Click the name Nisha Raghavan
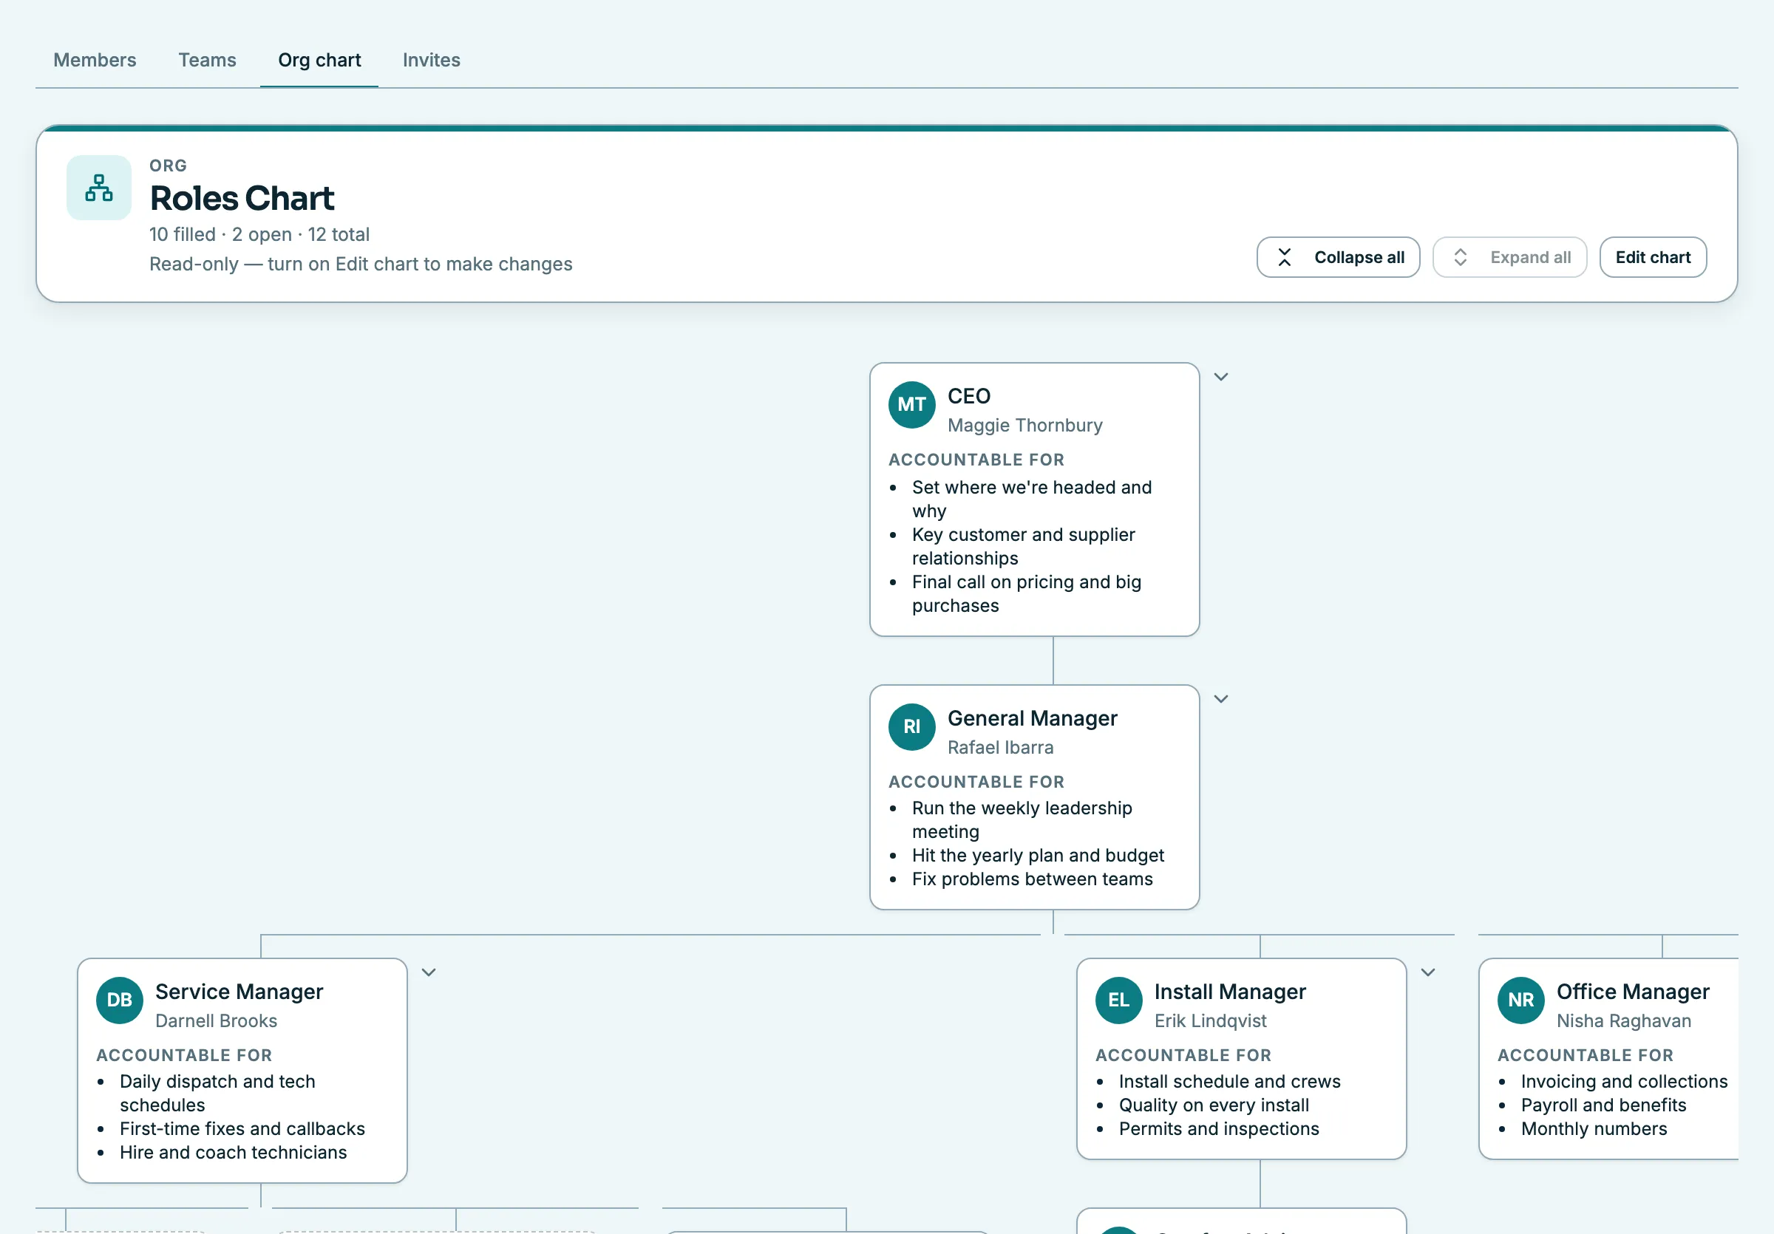 1623,1021
